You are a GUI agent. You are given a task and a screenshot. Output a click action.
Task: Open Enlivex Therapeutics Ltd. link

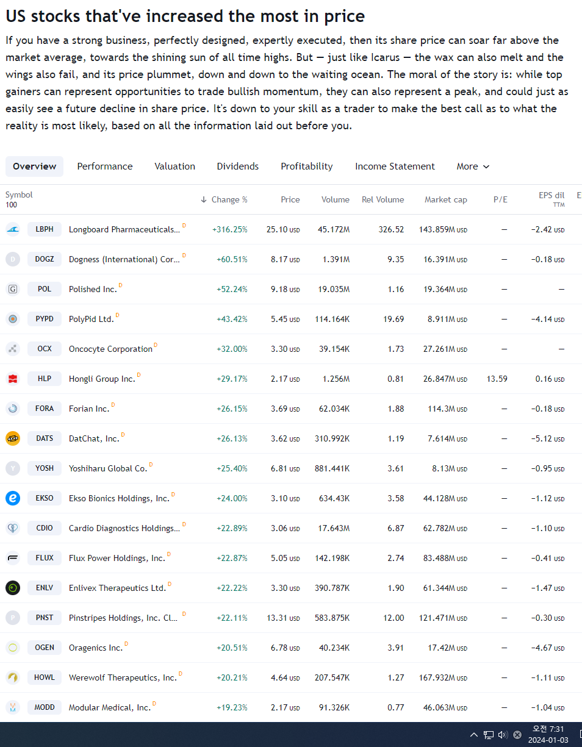(117, 588)
